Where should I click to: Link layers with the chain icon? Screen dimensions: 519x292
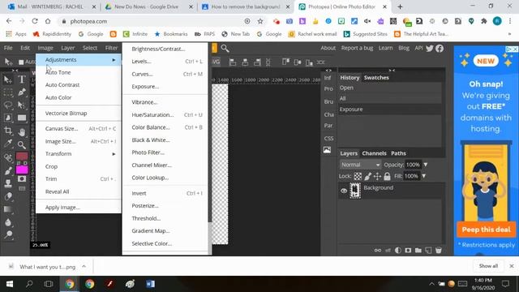click(378, 251)
